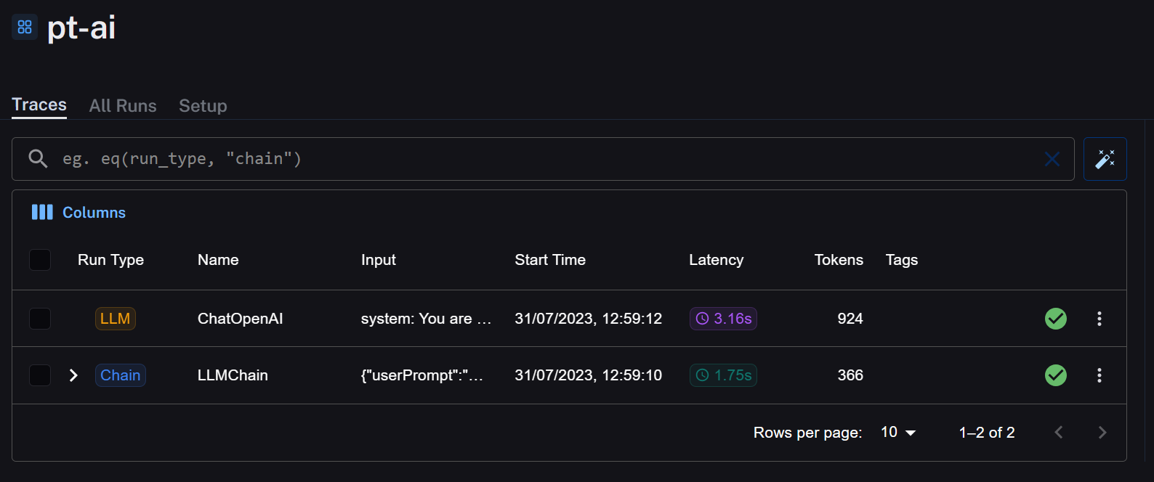The image size is (1154, 482).
Task: Click the orange LLM run type tag
Action: click(x=115, y=319)
